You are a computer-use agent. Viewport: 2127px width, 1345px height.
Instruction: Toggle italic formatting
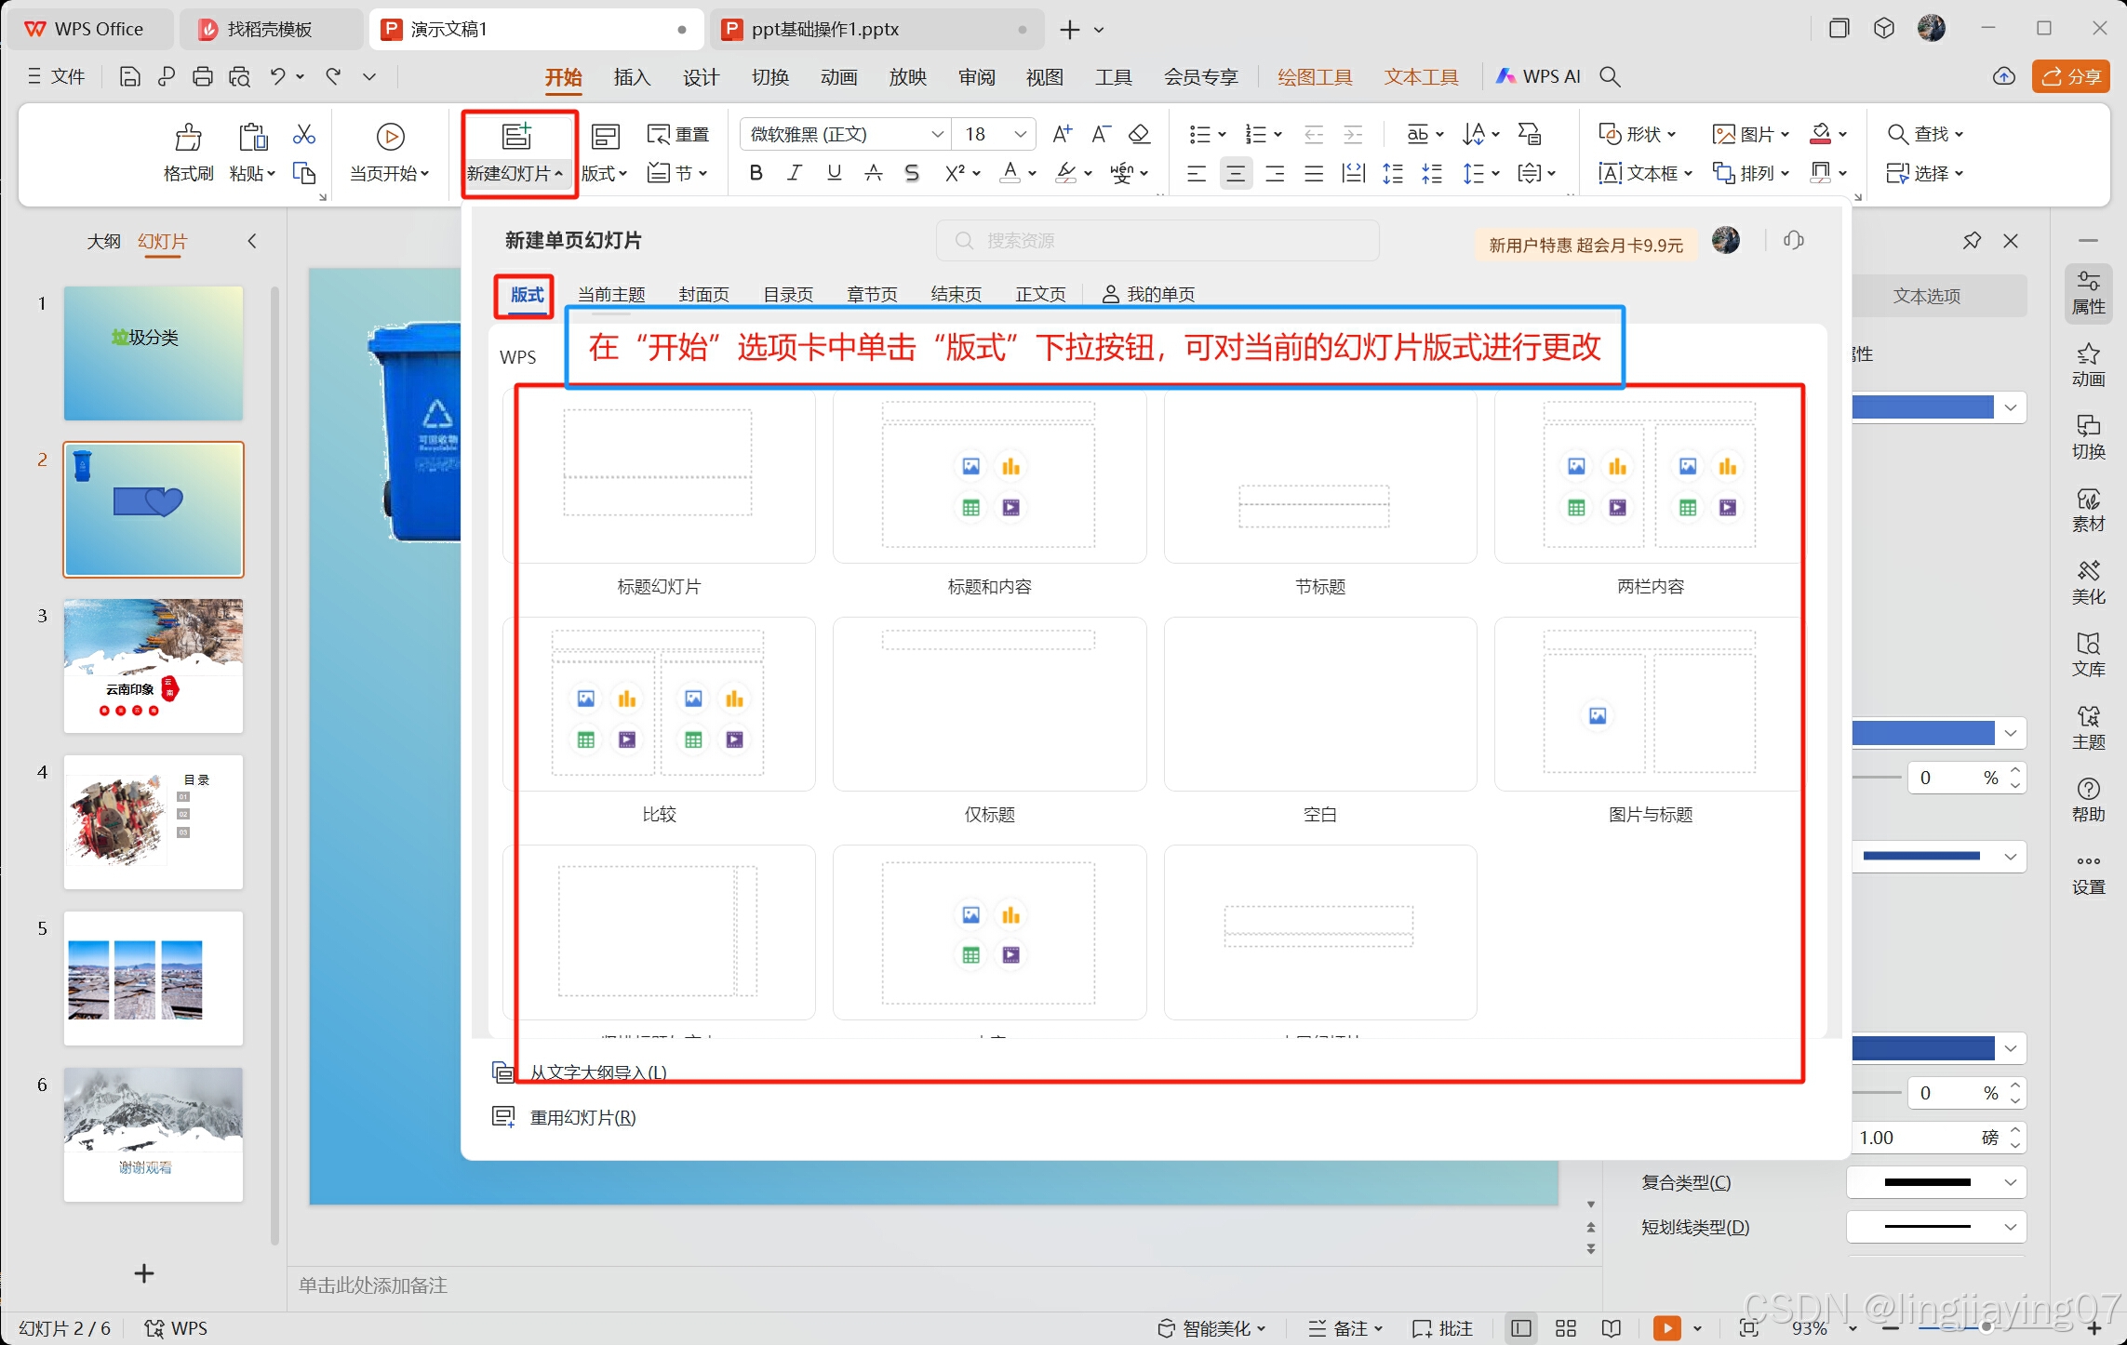click(795, 173)
